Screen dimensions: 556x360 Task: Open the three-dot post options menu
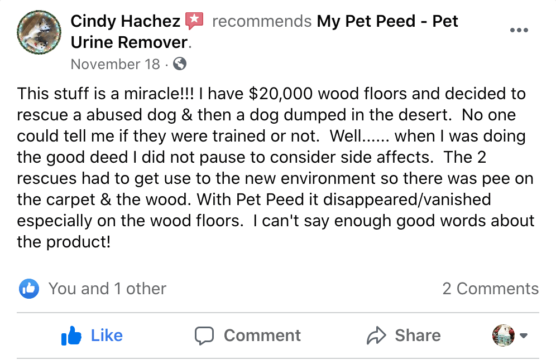[519, 30]
